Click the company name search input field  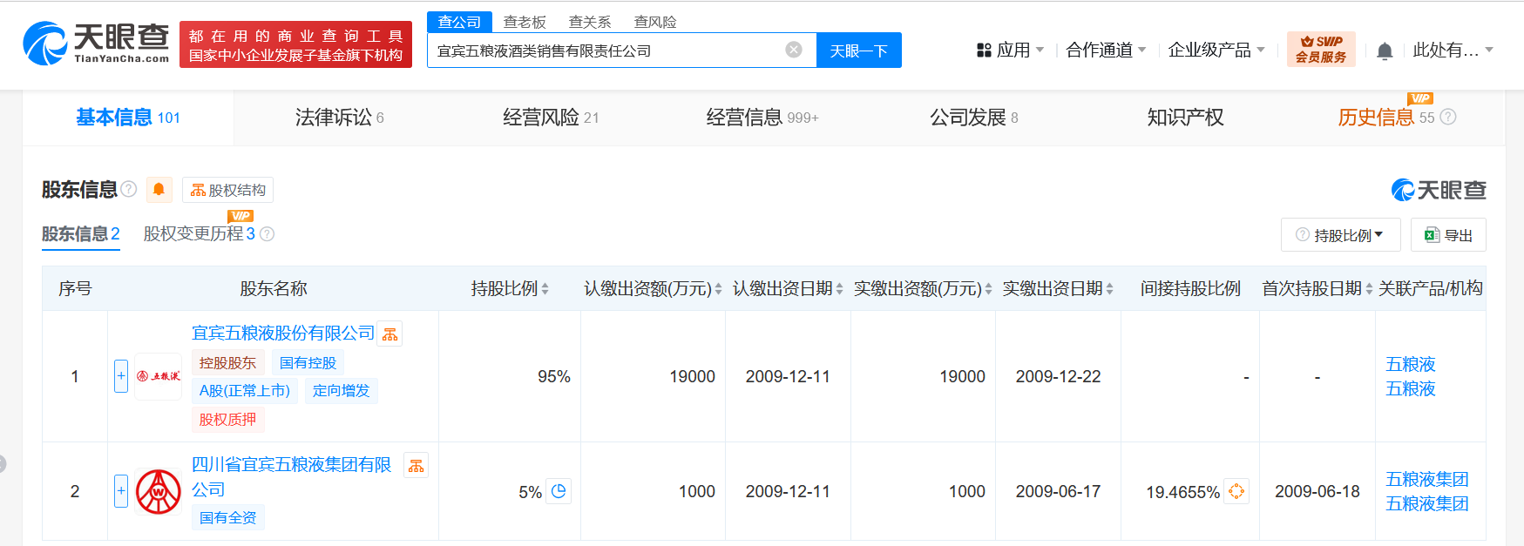tap(606, 51)
